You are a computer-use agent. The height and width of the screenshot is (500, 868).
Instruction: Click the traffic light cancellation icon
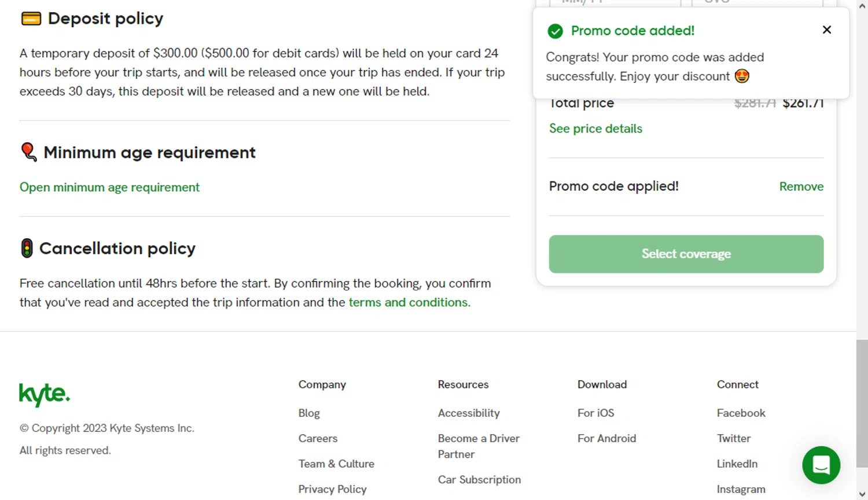tap(27, 248)
